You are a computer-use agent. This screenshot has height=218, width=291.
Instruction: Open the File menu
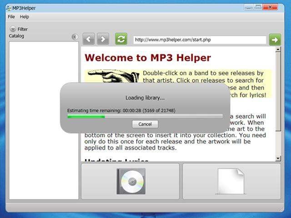point(11,17)
